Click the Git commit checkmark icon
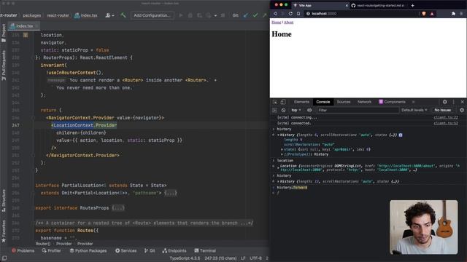Screen dimensions: 467x262 [255, 15]
